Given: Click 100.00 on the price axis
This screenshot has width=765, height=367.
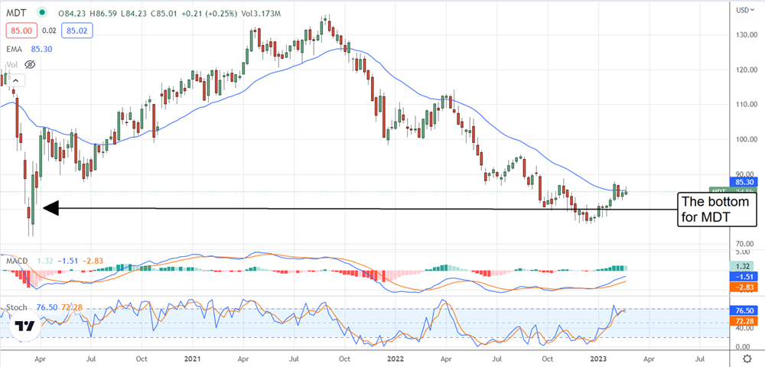Looking at the screenshot, I should (x=747, y=139).
